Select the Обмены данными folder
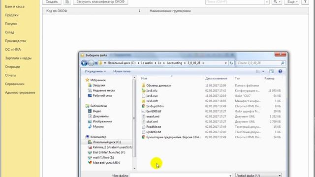The image size is (315, 177). [x=158, y=86]
